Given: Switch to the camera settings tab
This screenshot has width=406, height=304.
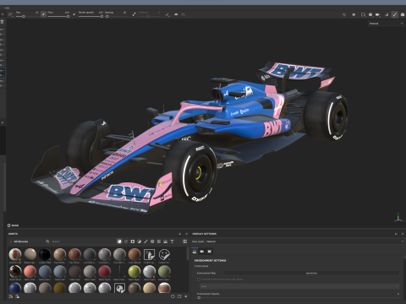Looking at the screenshot, I should 202,252.
